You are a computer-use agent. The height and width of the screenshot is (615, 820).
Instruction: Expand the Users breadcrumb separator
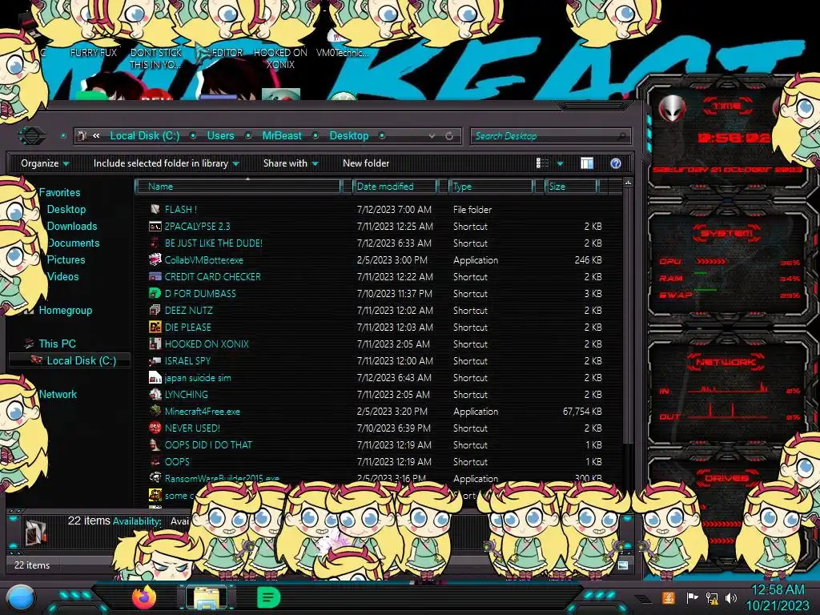point(248,136)
